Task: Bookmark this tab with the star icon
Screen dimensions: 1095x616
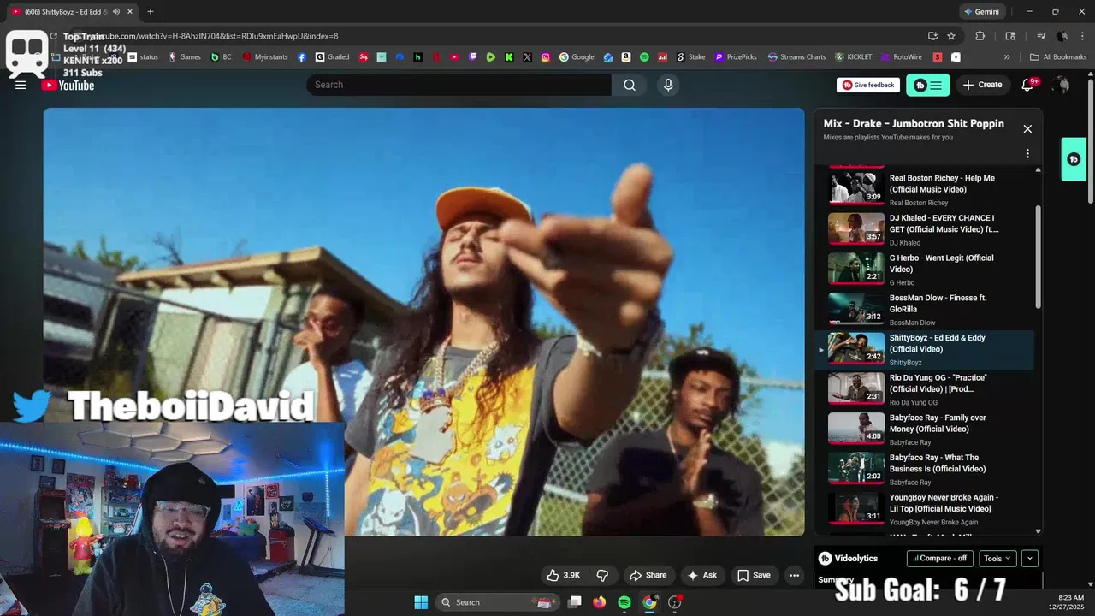Action: [x=951, y=36]
